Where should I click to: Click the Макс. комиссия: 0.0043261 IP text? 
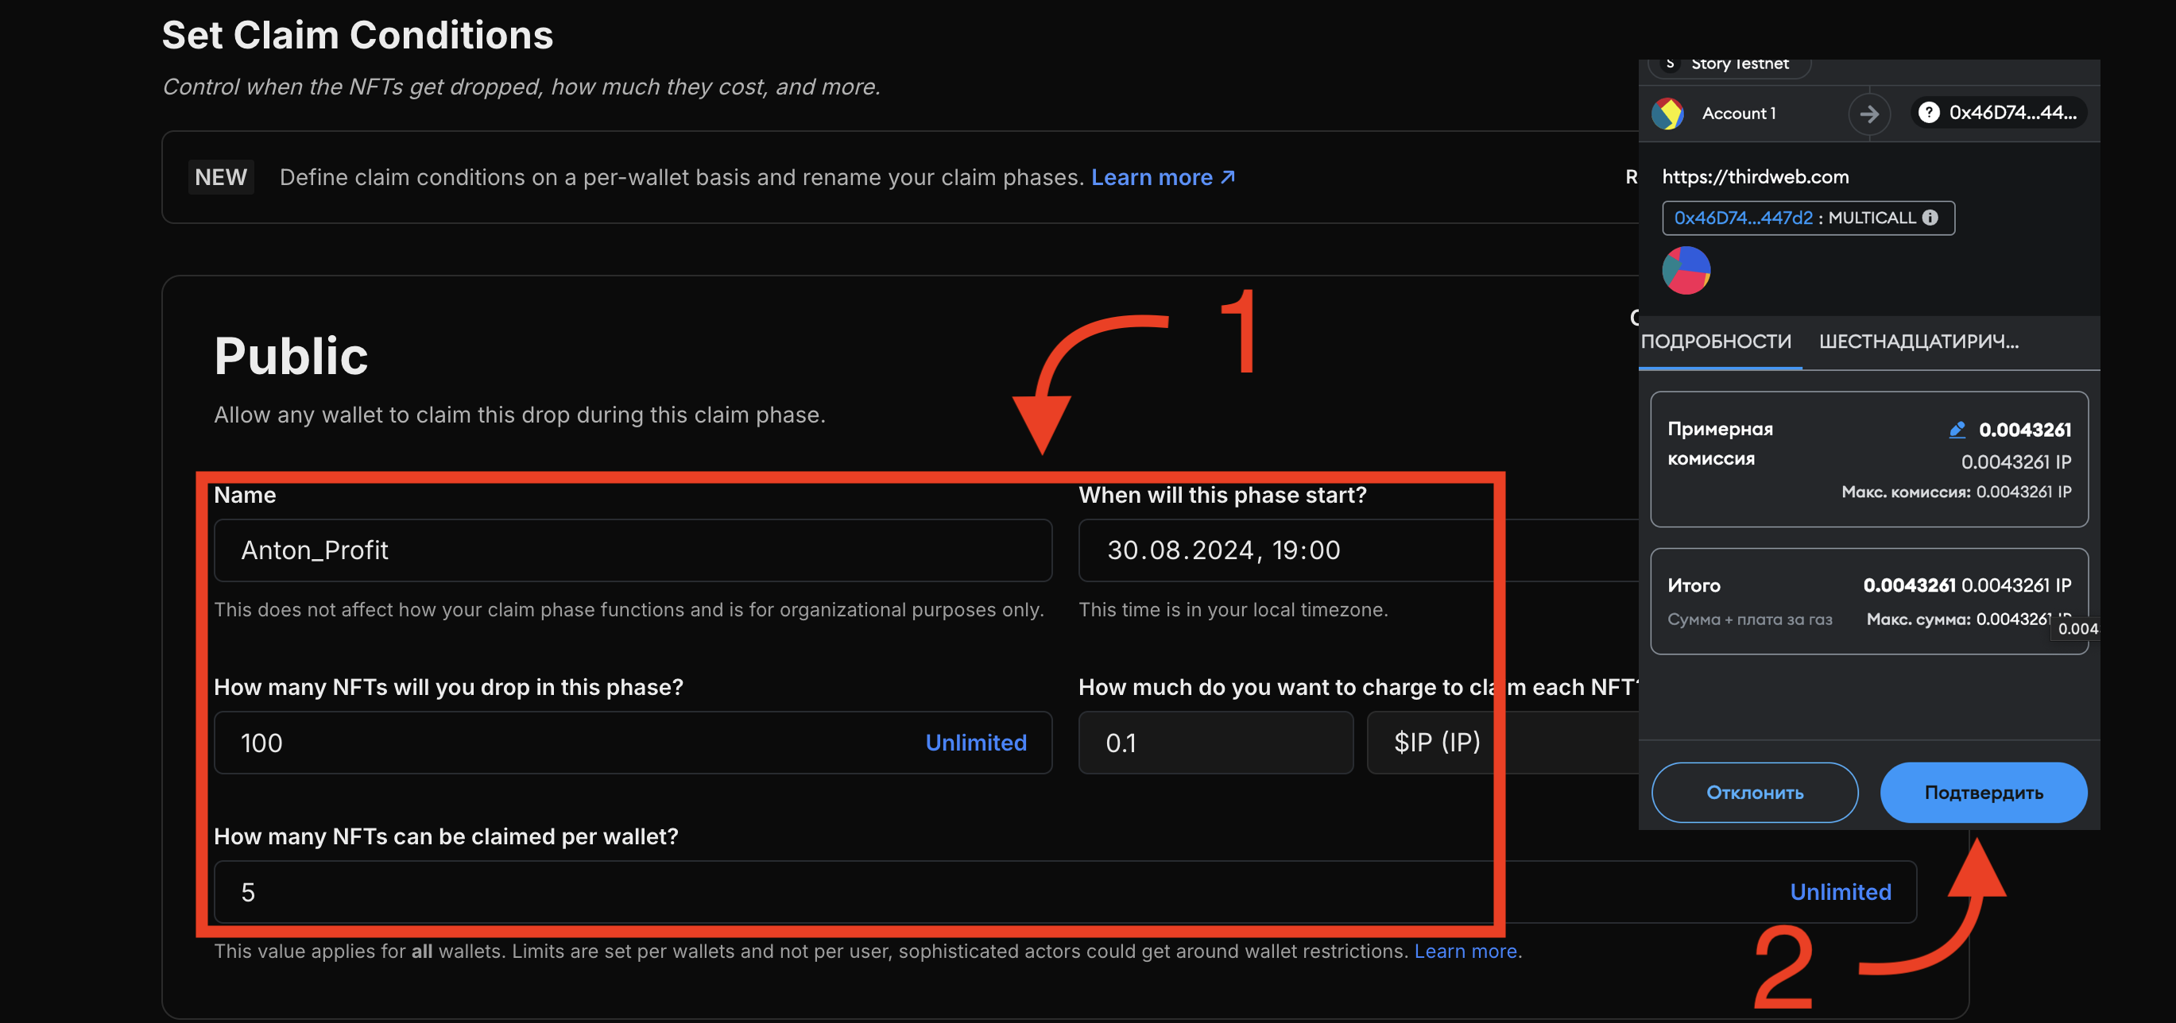tap(1956, 491)
